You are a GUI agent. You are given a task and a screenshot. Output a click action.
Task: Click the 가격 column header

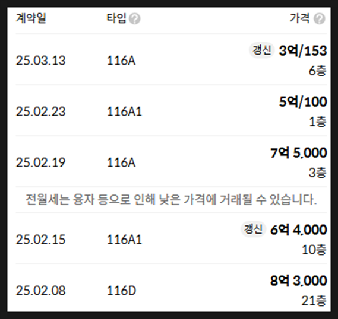[300, 18]
